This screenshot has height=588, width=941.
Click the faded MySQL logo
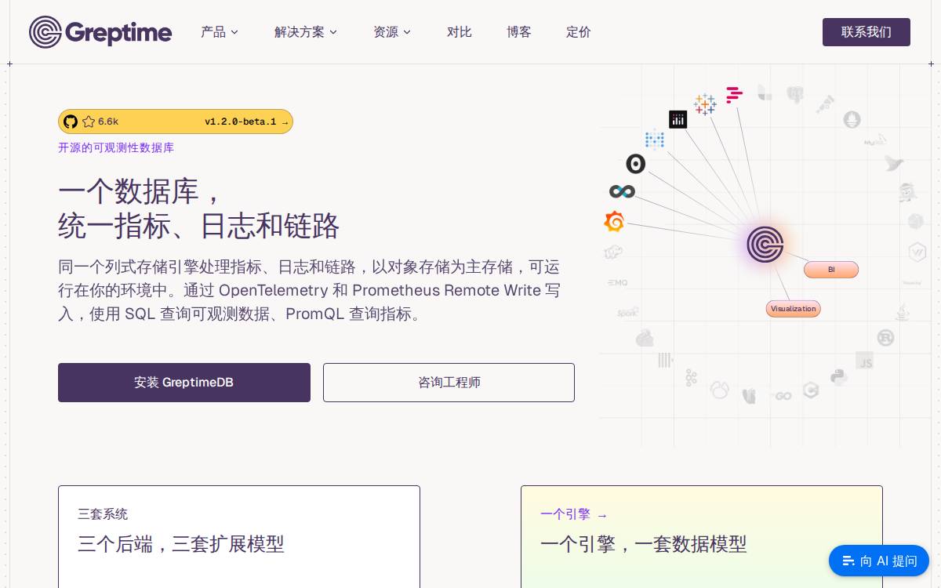pyautogui.click(x=875, y=140)
